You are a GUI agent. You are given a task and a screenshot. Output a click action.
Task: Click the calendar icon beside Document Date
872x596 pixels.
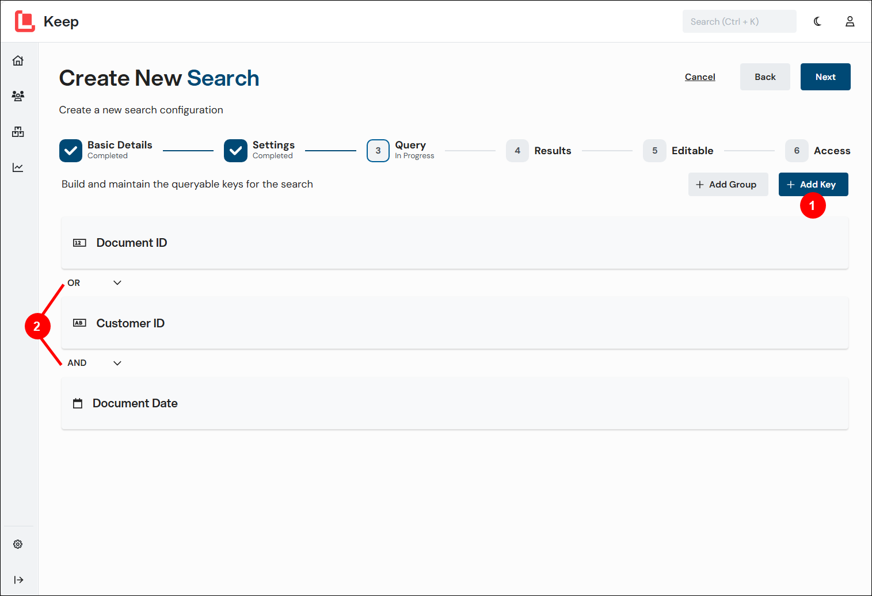coord(78,403)
